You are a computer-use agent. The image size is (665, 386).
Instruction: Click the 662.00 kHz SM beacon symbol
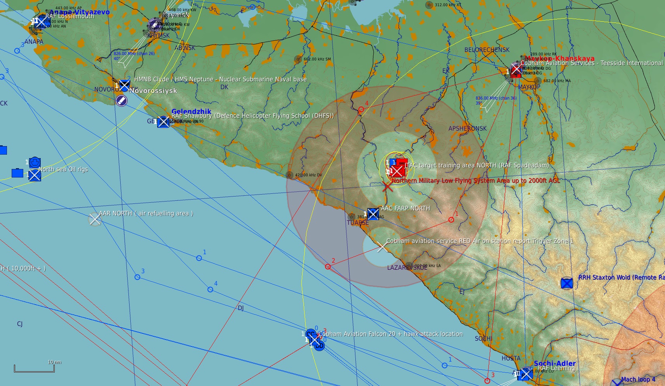coord(298,59)
